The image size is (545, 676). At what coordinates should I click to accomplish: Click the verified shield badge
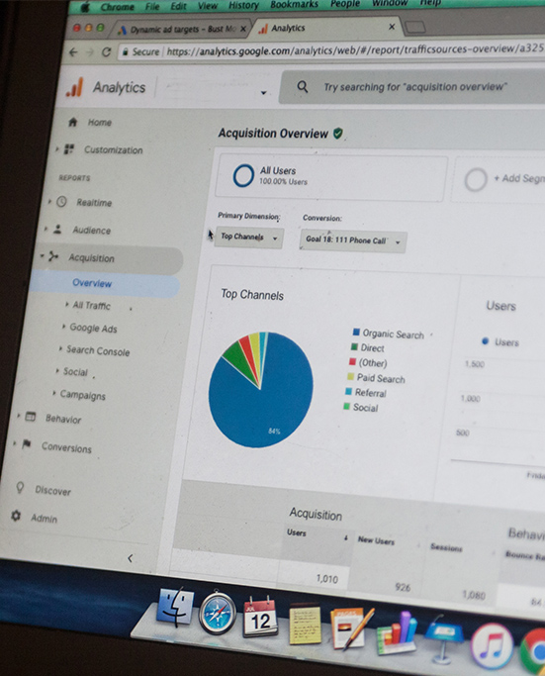point(338,134)
